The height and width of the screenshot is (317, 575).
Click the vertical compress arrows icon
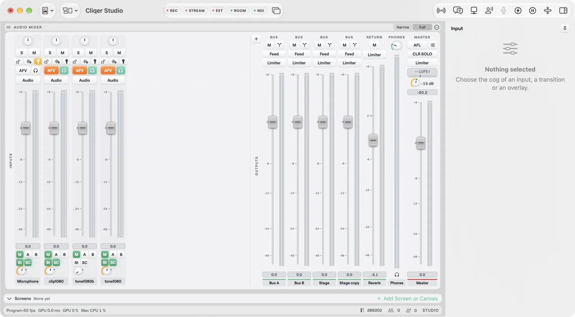coord(548,10)
